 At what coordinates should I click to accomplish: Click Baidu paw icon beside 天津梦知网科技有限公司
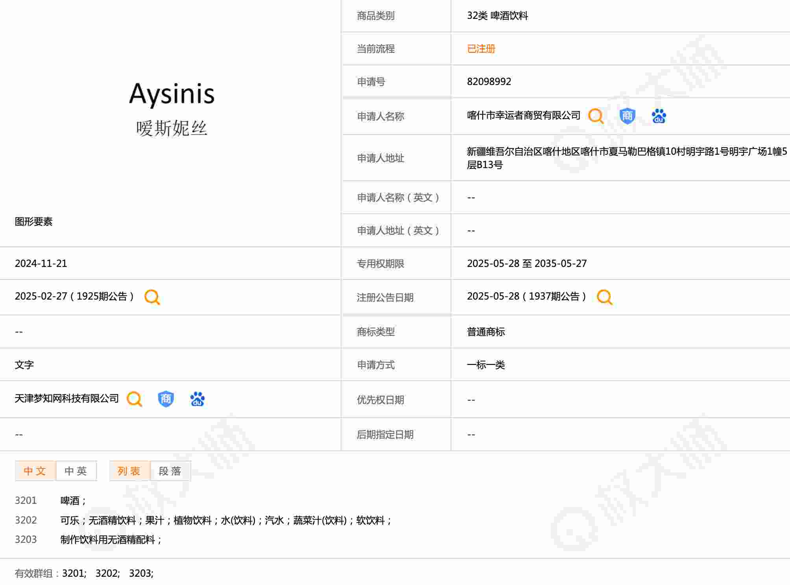197,399
